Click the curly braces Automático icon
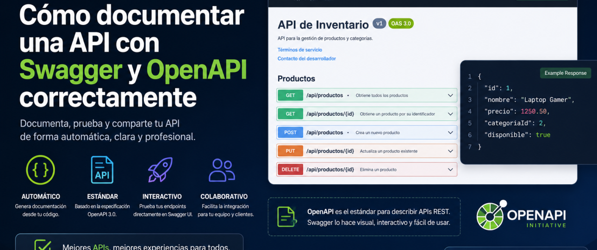 coord(40,170)
